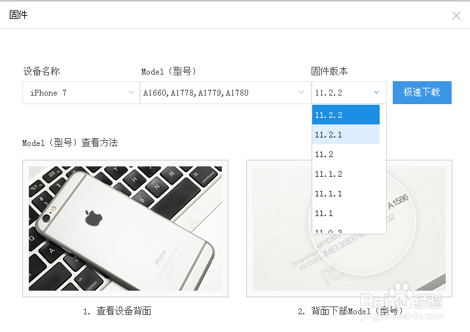Choose firmware version 11.1.1
Viewport: 470px width, 332px height.
tap(346, 193)
